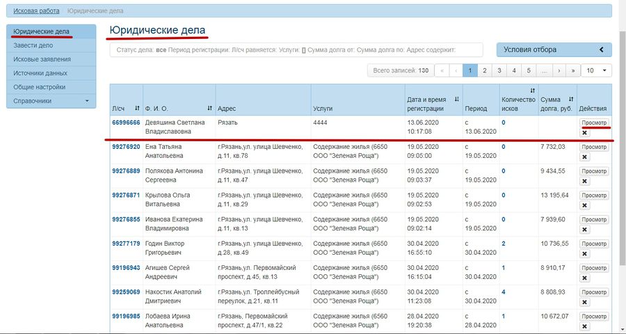
Task: Expand the Справочники menu
Action: pyautogui.click(x=51, y=101)
